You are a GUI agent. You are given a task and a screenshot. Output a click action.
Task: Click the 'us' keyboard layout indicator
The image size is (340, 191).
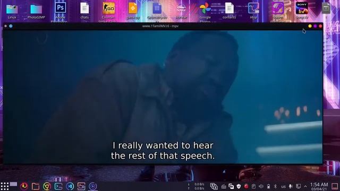[x=283, y=186]
